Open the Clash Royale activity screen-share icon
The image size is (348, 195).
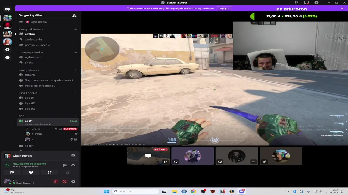73,156
